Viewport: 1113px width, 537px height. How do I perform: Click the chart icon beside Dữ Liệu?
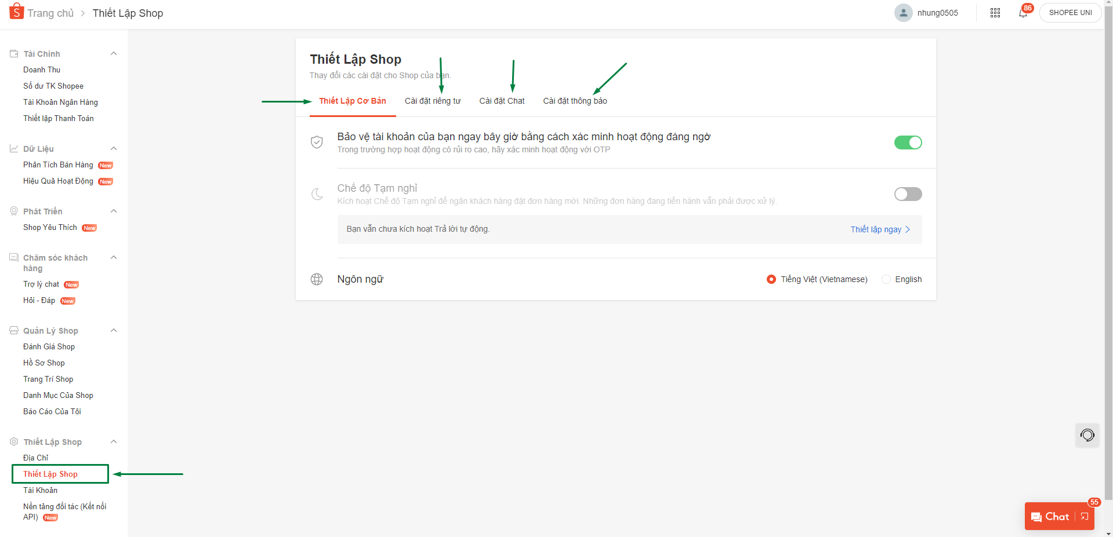(x=13, y=148)
